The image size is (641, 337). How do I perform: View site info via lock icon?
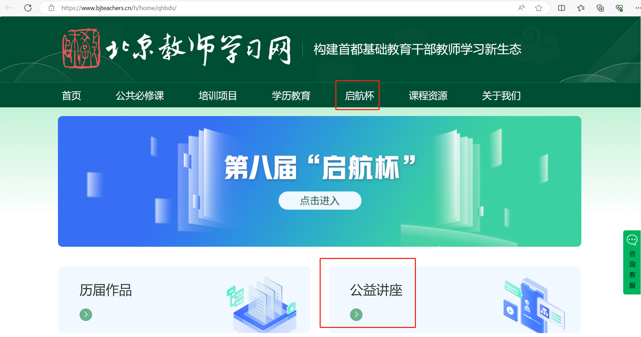click(x=51, y=8)
